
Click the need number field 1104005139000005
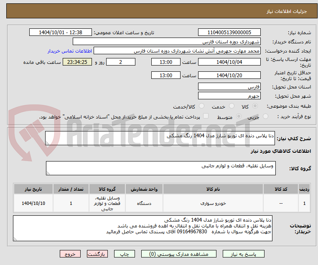coord(229,32)
